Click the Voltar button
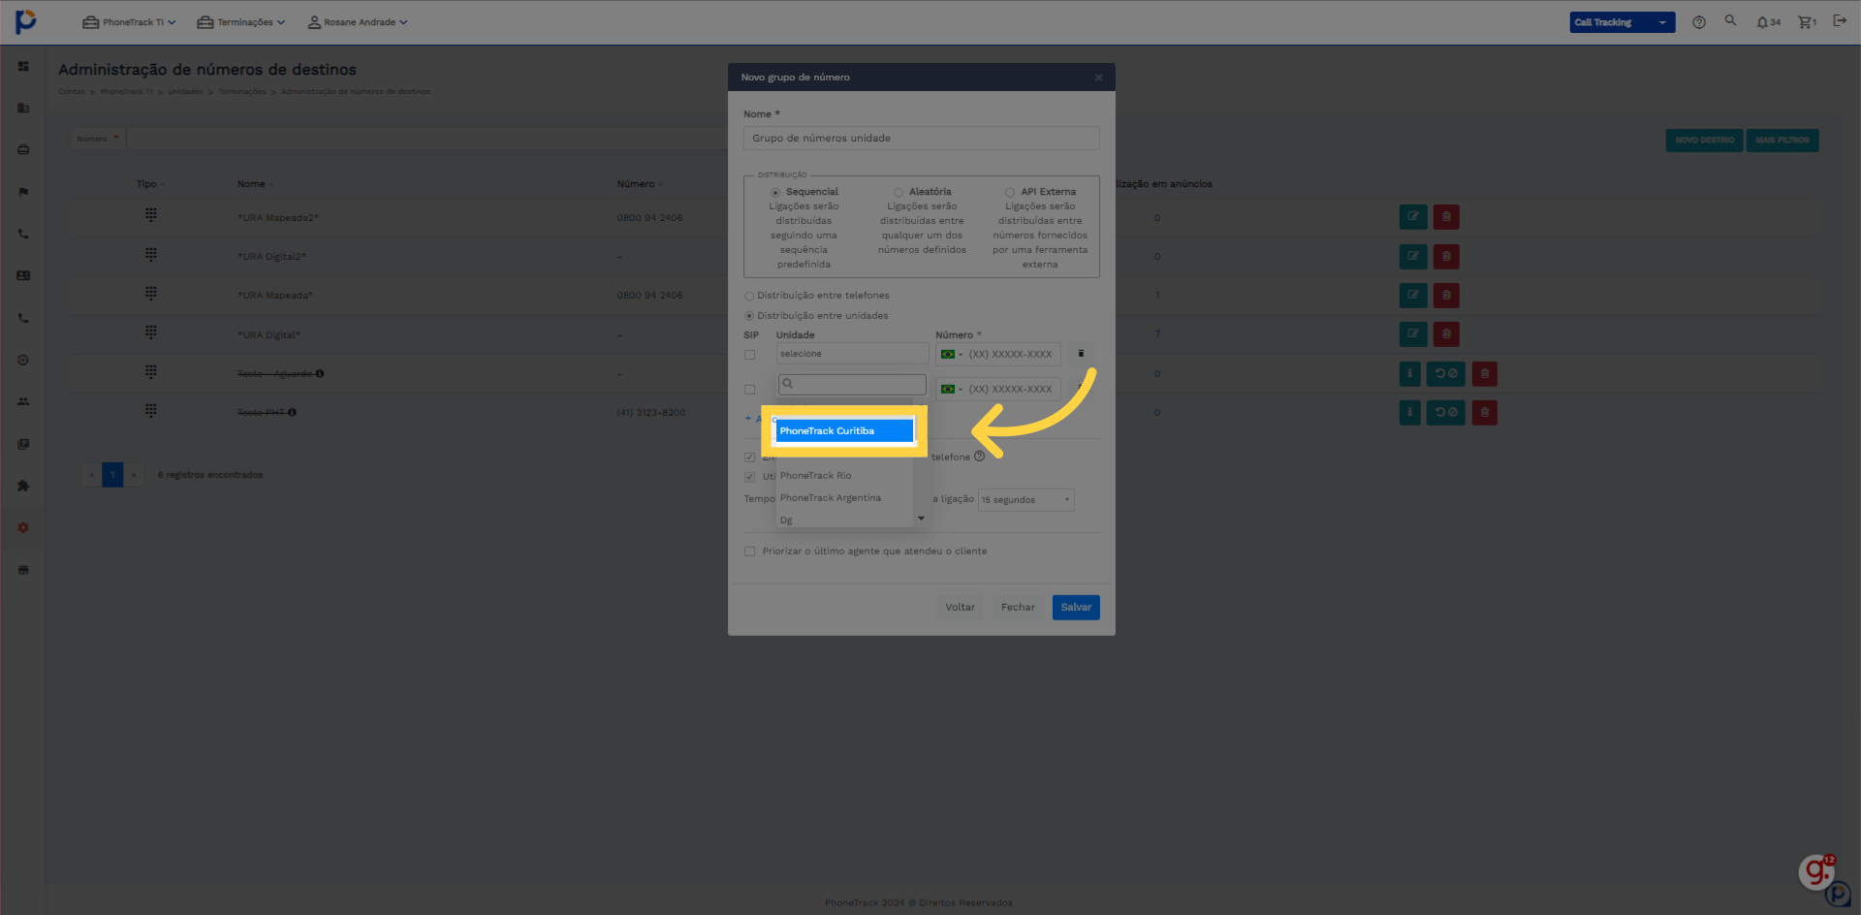The image size is (1861, 915). 960,608
